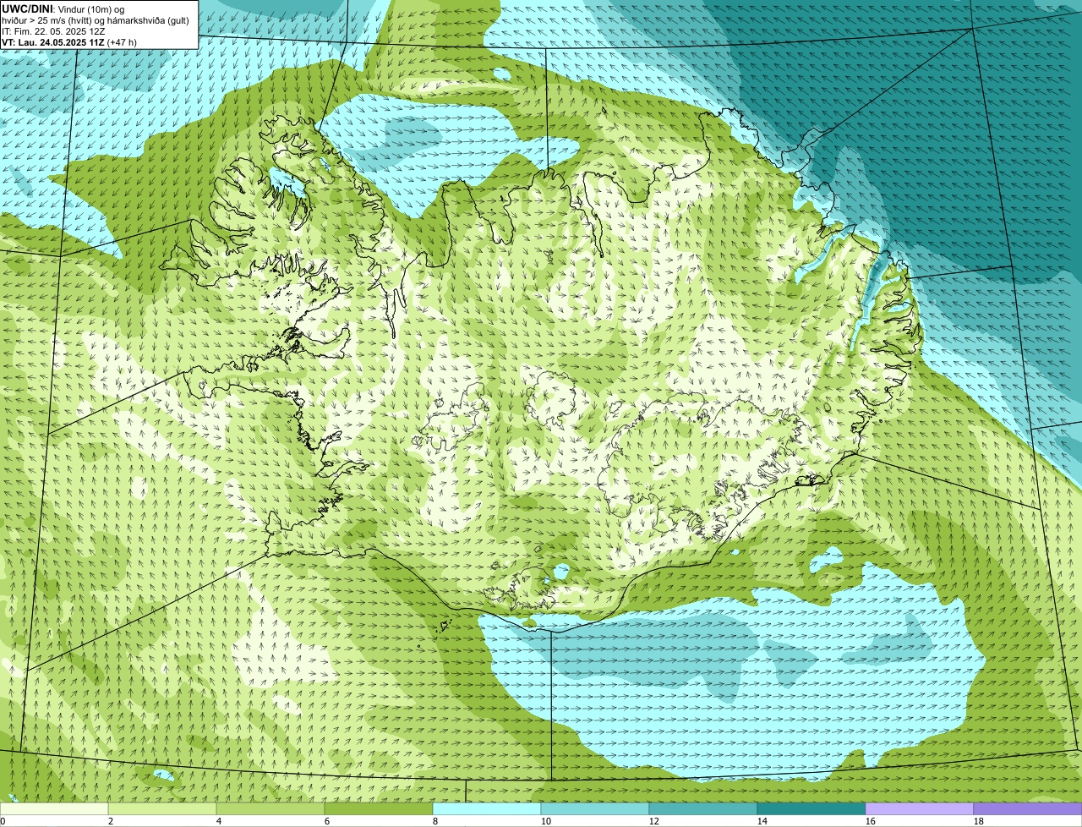Pick the 4–6 m/s green legend swatch
1082x827 pixels.
click(270, 809)
